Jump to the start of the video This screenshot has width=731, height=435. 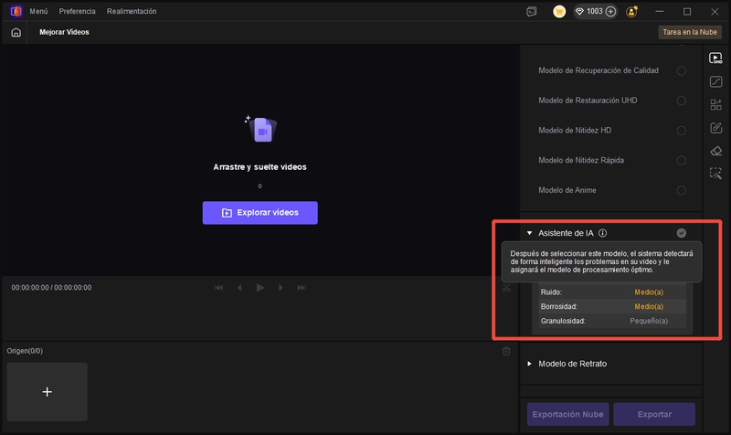[x=218, y=288]
